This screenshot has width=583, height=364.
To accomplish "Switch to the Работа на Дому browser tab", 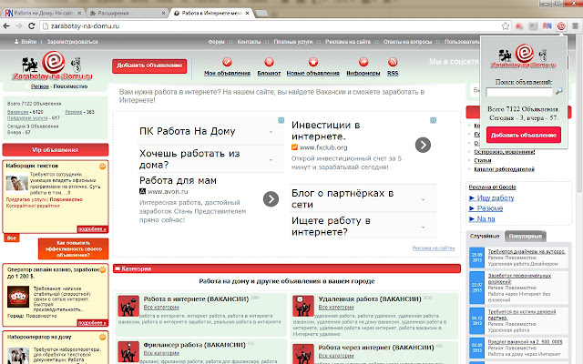I will tap(43, 13).
